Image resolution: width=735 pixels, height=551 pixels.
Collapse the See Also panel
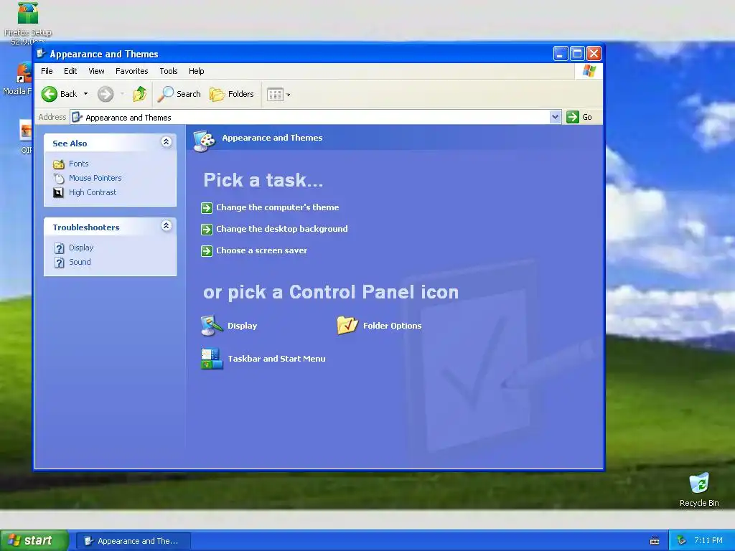click(166, 141)
